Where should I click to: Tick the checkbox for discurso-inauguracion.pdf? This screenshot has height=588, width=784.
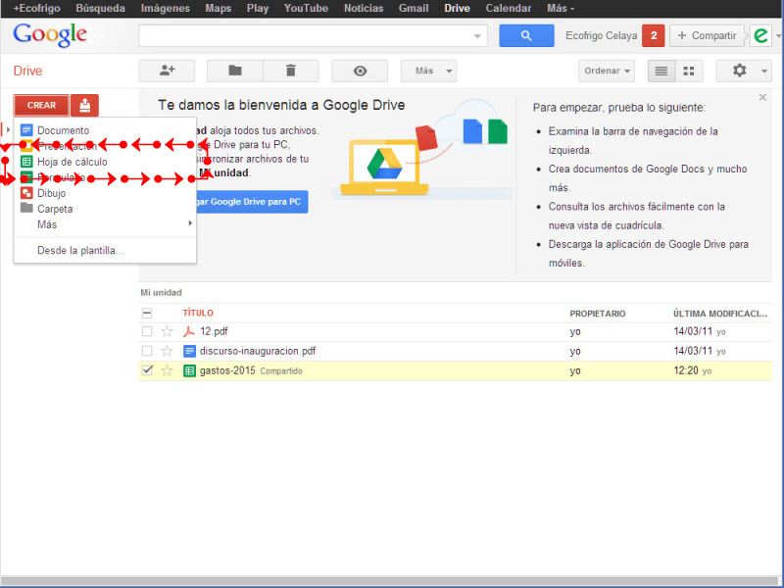tap(147, 351)
